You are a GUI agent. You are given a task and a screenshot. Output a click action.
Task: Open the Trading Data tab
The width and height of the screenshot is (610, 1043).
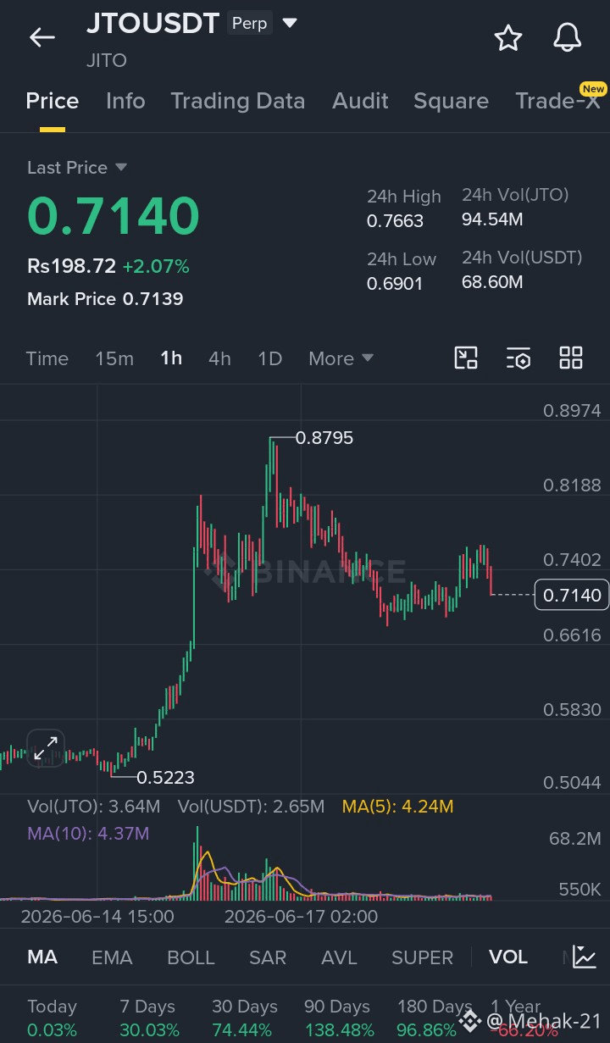[238, 101]
